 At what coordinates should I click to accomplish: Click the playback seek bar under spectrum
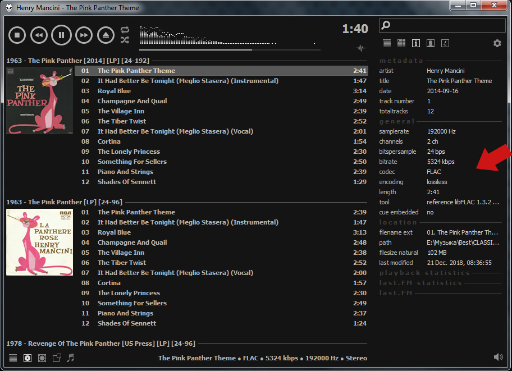pos(230,50)
